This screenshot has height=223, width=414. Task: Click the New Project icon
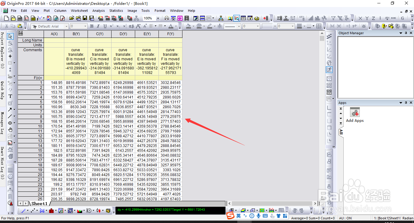[6, 18]
